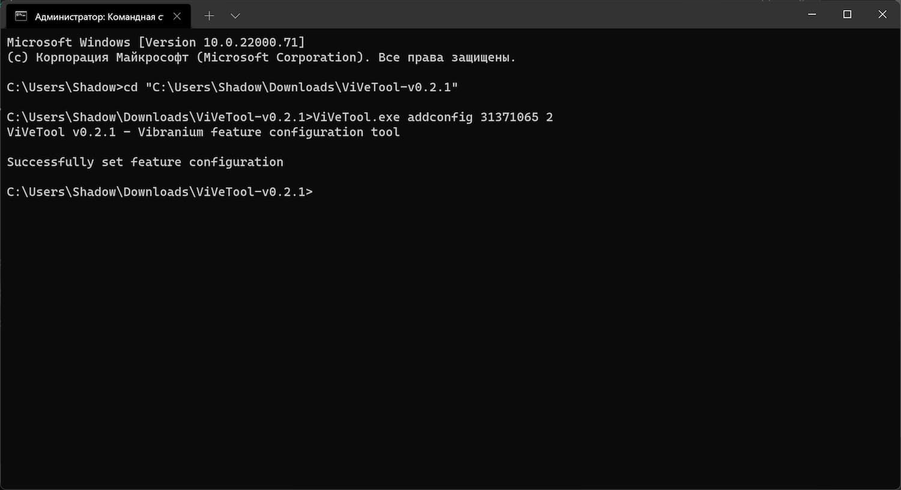Click the quoted ViVeTool-v0.2.1 path

(302, 88)
